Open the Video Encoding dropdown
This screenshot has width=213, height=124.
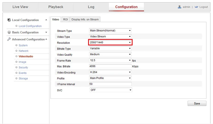coord(110,72)
